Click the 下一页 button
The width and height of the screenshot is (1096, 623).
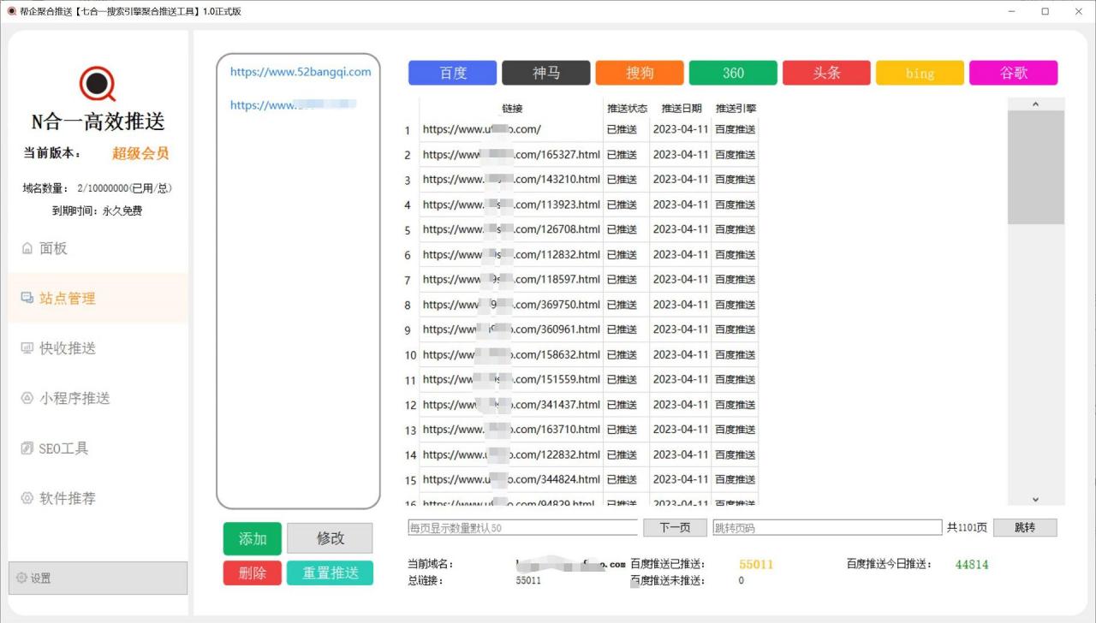coord(675,528)
